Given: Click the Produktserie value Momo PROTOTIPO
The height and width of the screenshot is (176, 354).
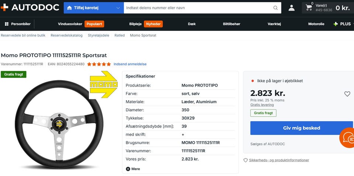Looking at the screenshot, I should click(x=199, y=86).
